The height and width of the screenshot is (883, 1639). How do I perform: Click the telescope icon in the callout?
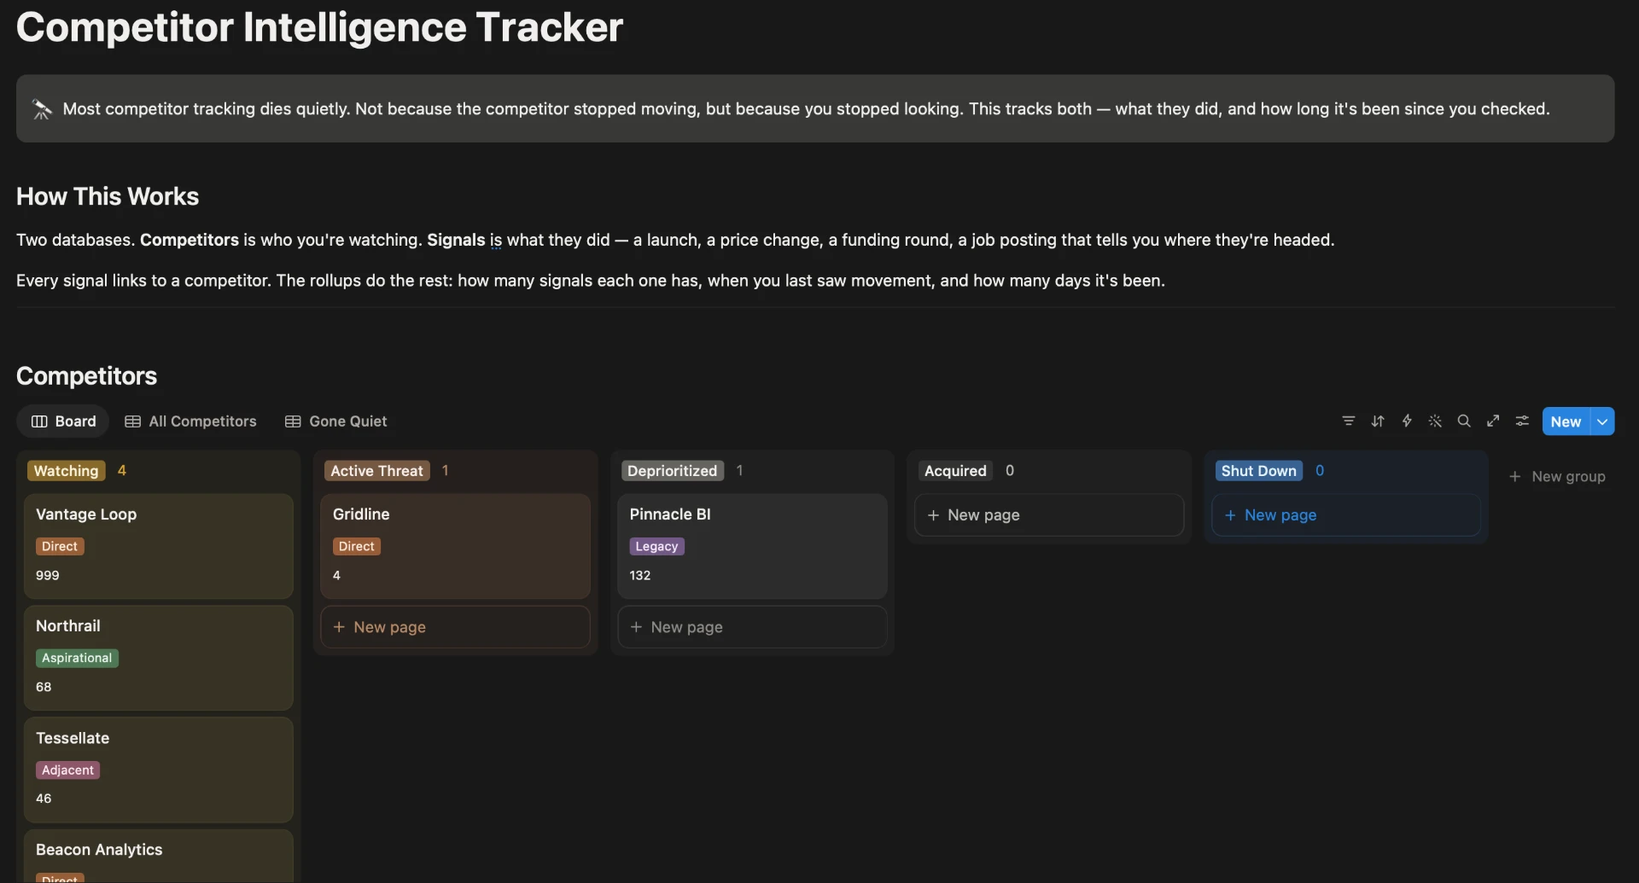42,109
